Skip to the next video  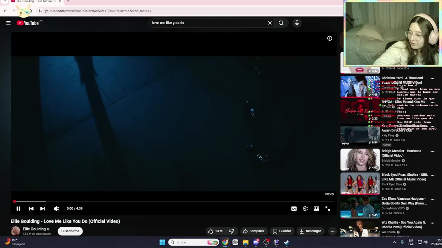coord(42,208)
